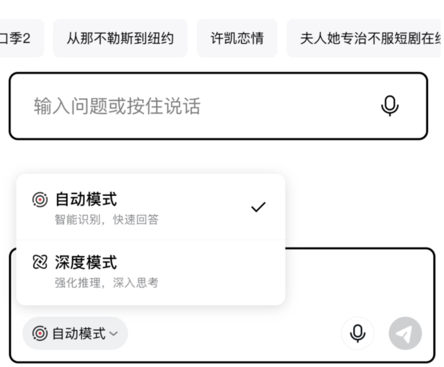Viewport: 444px width, 367px height.
Task: Click the chain-link icon next to 深度模式
Action: click(40, 263)
